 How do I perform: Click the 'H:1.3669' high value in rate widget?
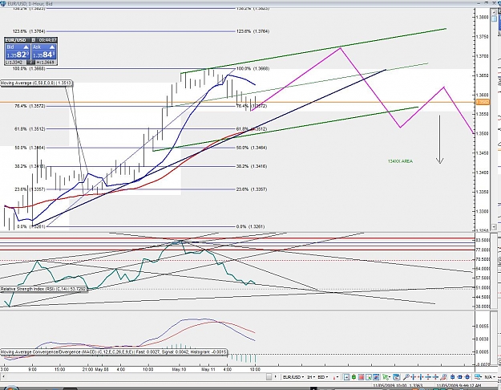[x=46, y=63]
